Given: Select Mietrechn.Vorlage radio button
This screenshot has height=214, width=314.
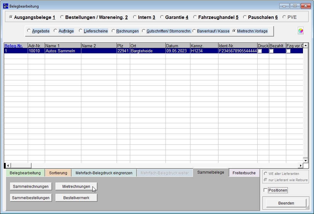Looking at the screenshot, I should 250,31.
